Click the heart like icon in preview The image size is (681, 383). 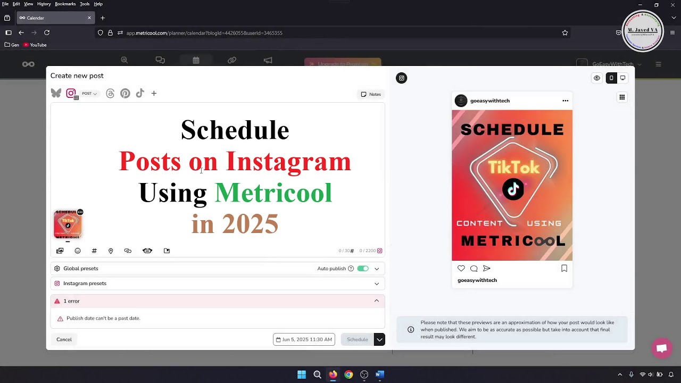pos(461,269)
